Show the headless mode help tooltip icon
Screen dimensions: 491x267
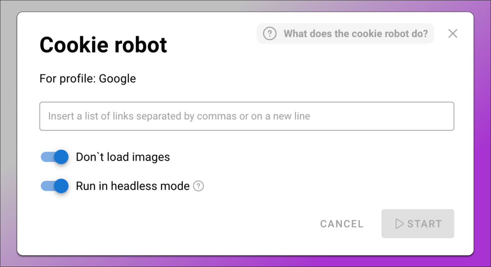[199, 186]
